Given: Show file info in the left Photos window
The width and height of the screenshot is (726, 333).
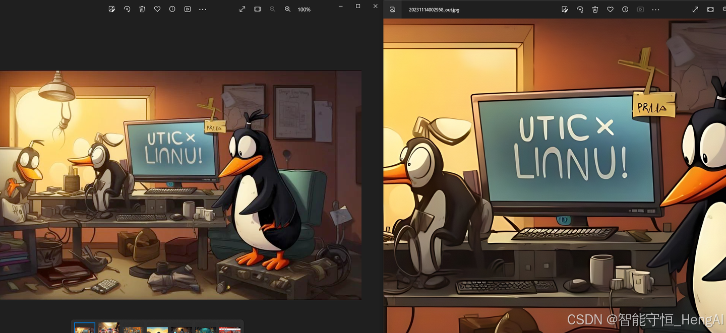Looking at the screenshot, I should click(172, 9).
